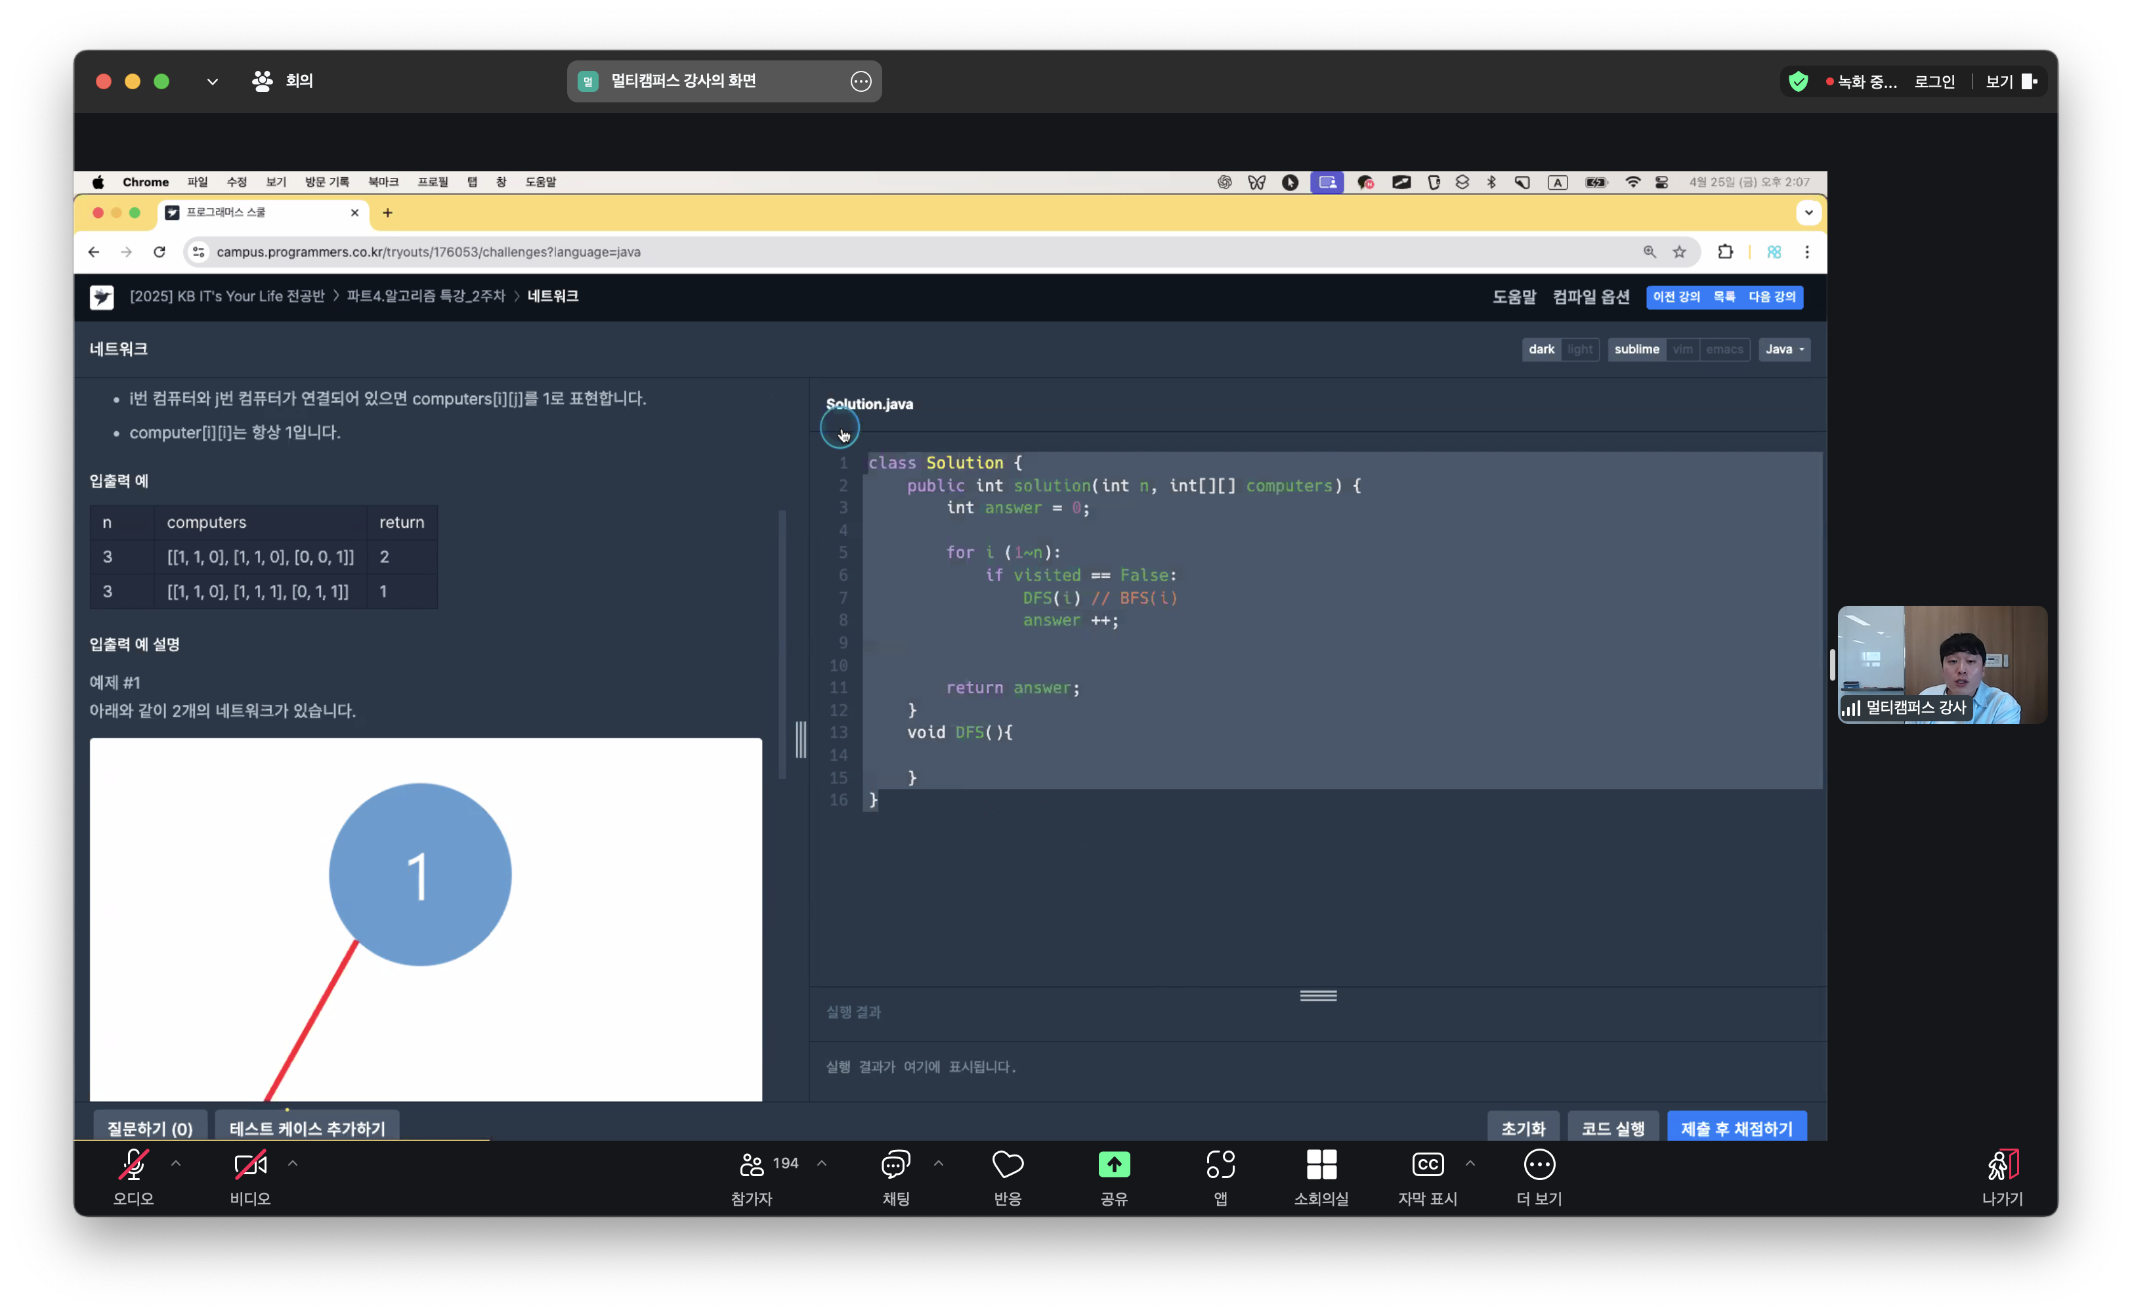
Task: Click the reactions heart icon
Action: [x=1008, y=1164]
